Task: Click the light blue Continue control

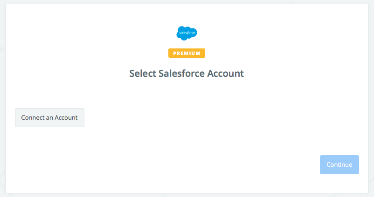Action: [x=339, y=164]
